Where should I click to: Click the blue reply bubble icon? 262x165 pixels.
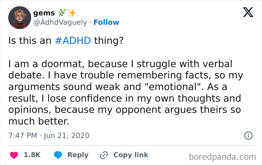58,155
